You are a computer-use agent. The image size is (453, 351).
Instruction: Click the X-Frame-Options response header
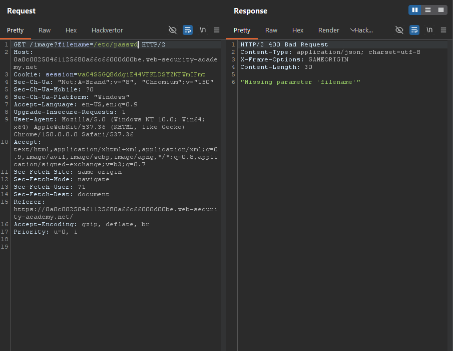294,59
